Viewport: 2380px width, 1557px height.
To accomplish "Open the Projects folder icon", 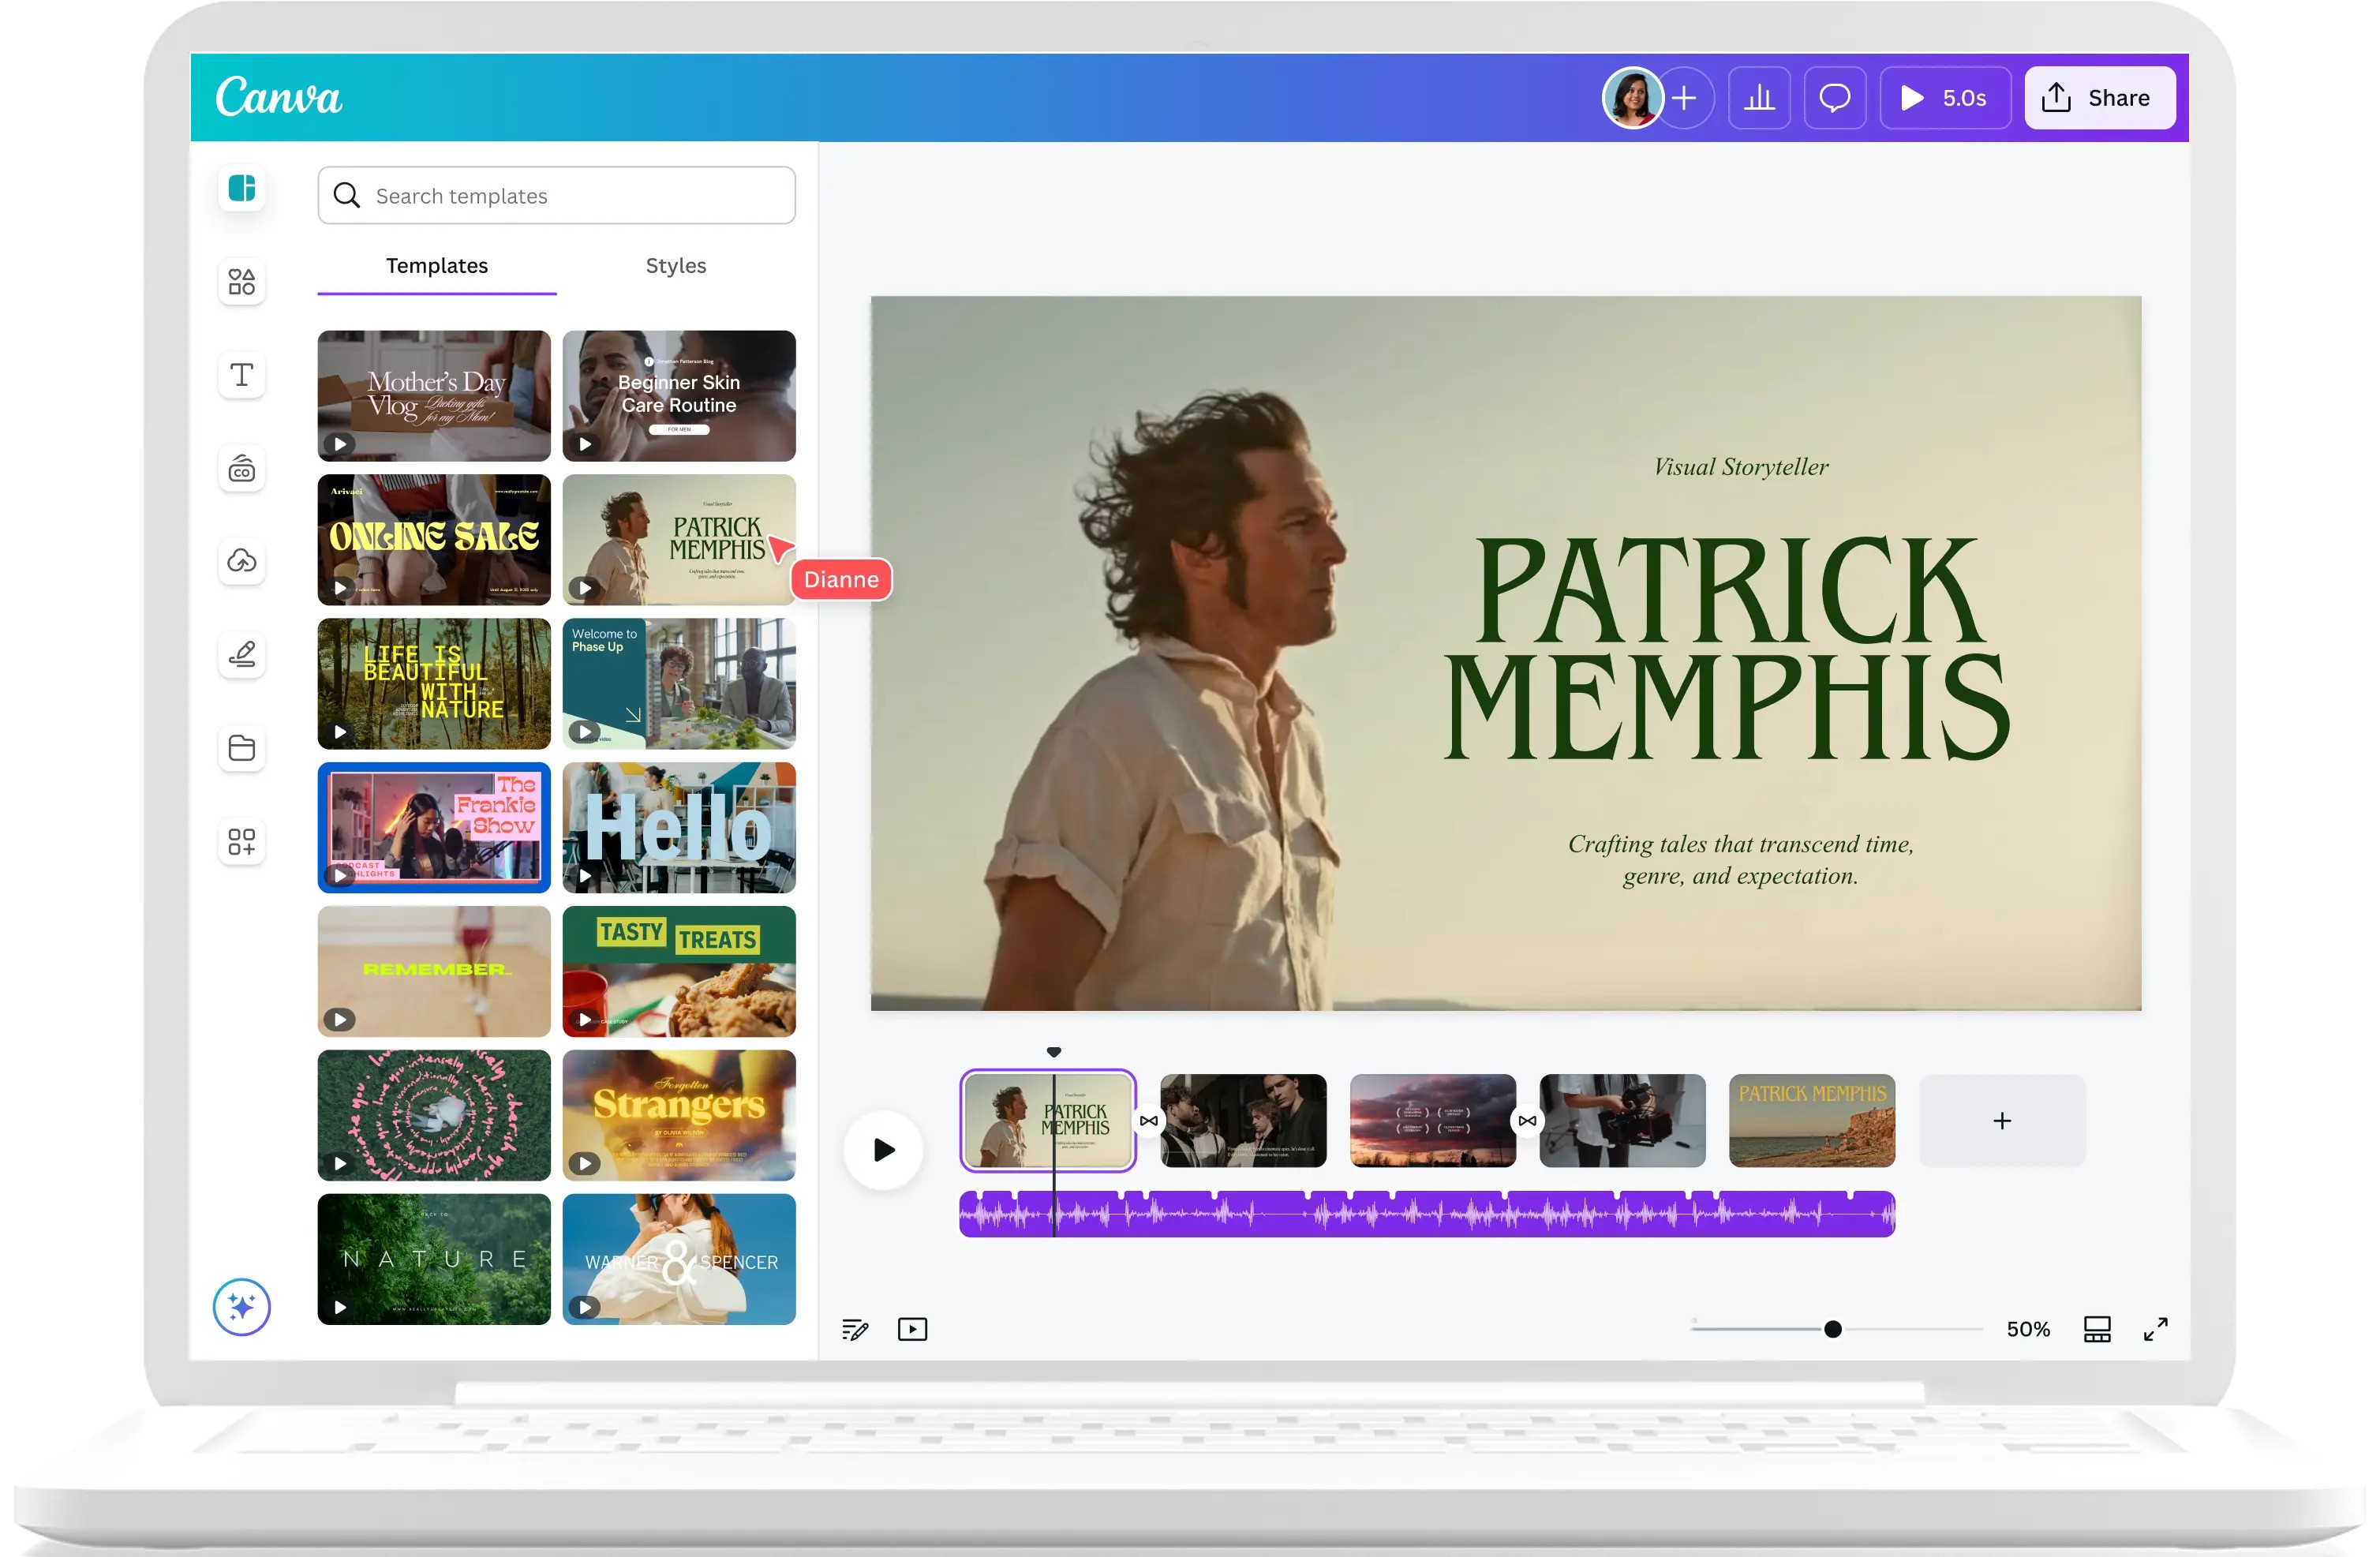I will (241, 747).
